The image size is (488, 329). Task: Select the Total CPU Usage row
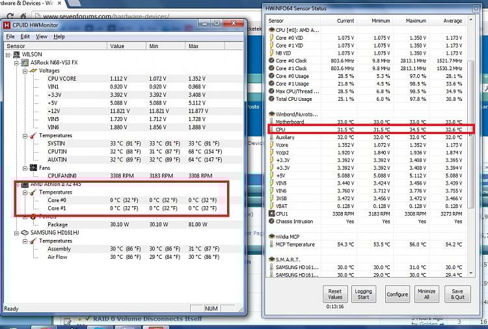(366, 99)
